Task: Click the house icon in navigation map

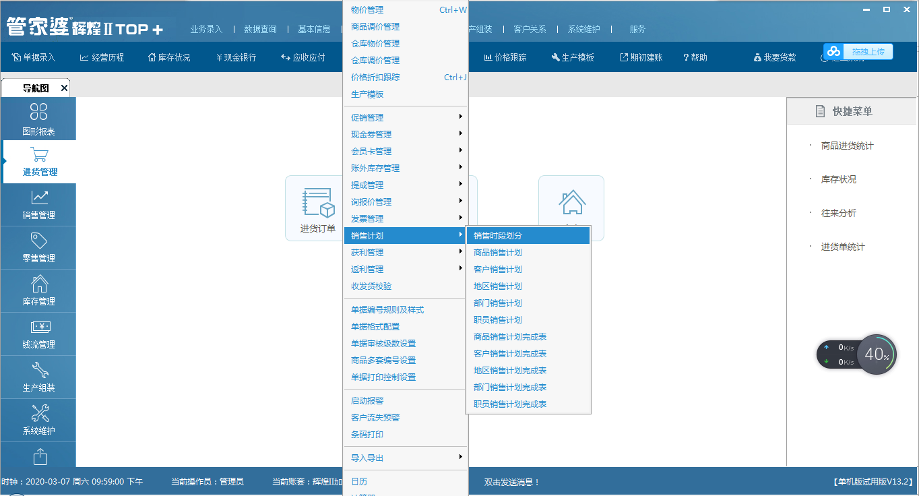Action: pos(571,202)
